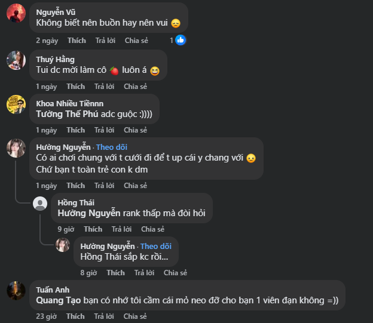Click Hường Nguyễn's small avatar in nested reply
373x323 pixels.
[x=63, y=244]
